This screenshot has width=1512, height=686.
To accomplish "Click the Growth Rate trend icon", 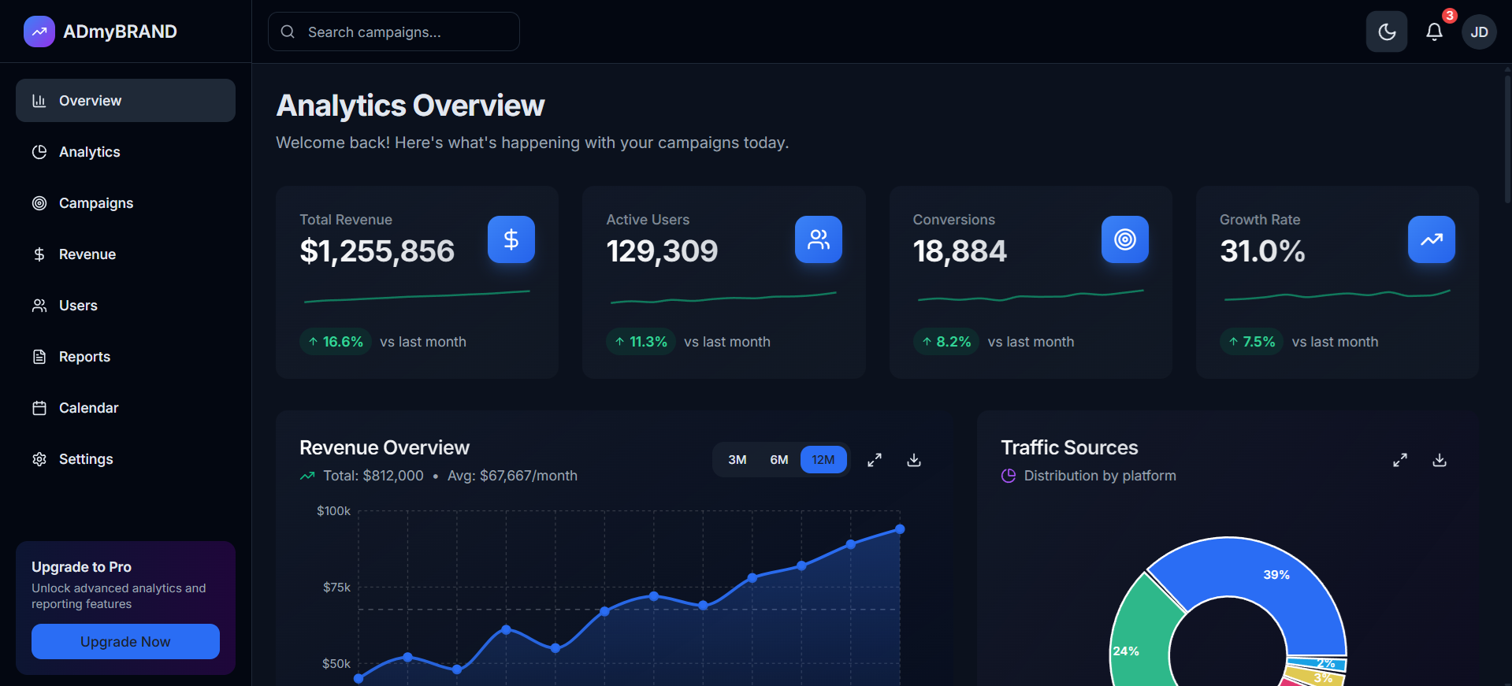I will coord(1432,239).
